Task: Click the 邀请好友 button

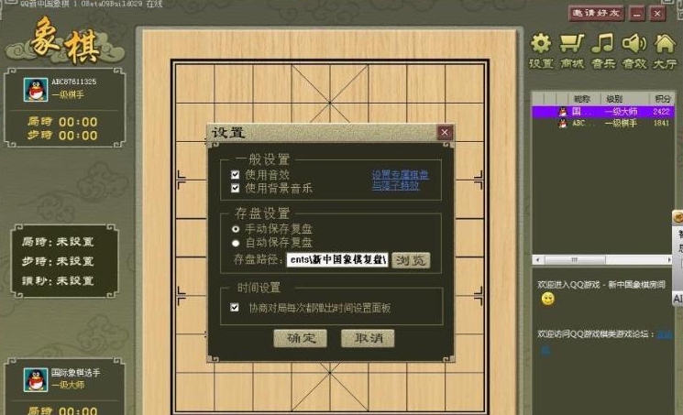Action: point(596,14)
